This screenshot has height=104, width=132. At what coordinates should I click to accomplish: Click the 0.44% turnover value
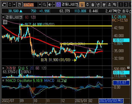[x=93, y=11]
